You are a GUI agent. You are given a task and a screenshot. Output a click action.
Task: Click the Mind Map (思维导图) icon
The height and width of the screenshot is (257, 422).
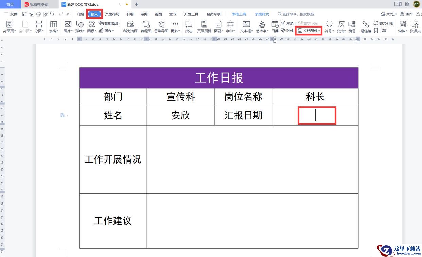click(161, 24)
